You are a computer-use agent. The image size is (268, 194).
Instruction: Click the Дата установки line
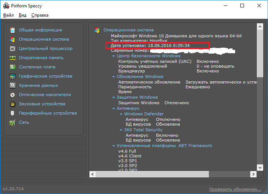click(150, 45)
